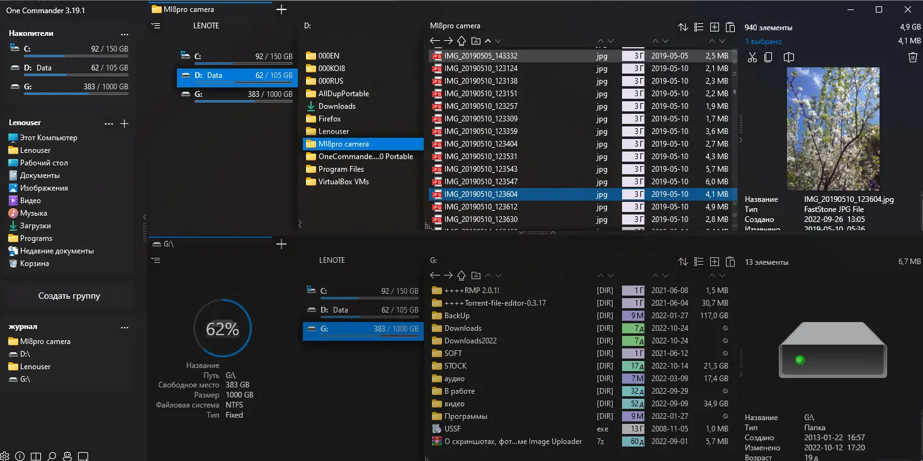This screenshot has width=923, height=461.
Task: Click the 62% disk usage ring
Action: coord(222,328)
